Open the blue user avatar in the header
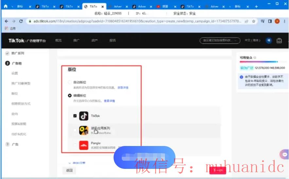289x179 pixels. [269, 41]
